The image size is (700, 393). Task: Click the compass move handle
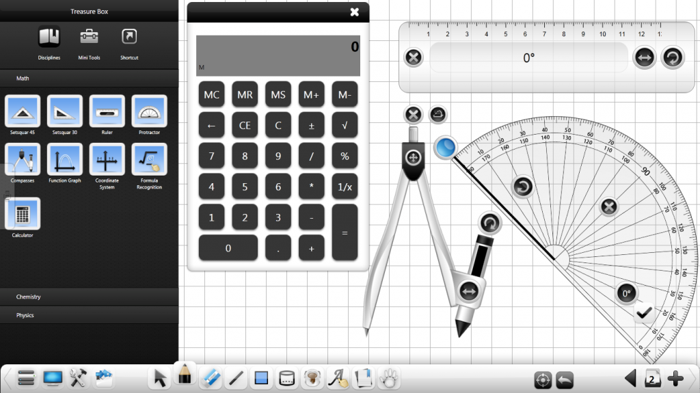(414, 158)
